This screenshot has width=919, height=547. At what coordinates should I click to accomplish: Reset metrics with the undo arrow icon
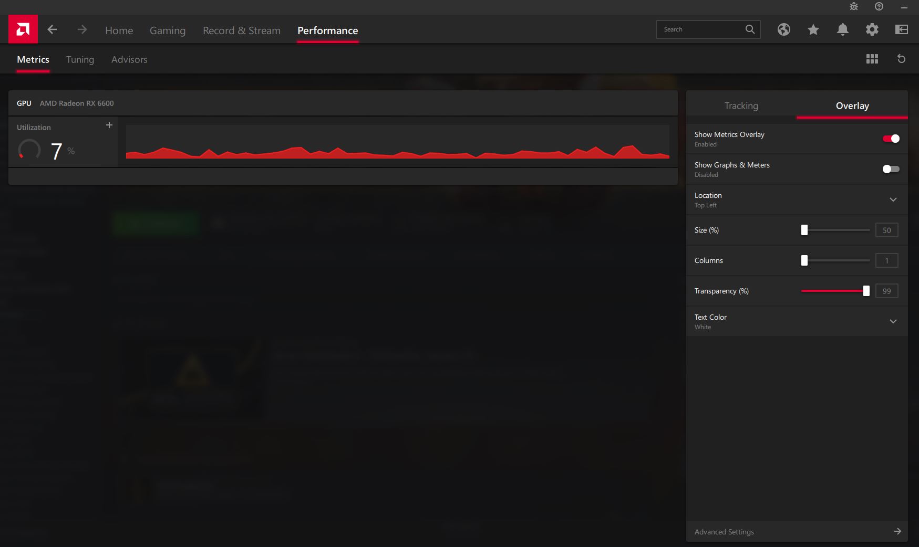(902, 59)
